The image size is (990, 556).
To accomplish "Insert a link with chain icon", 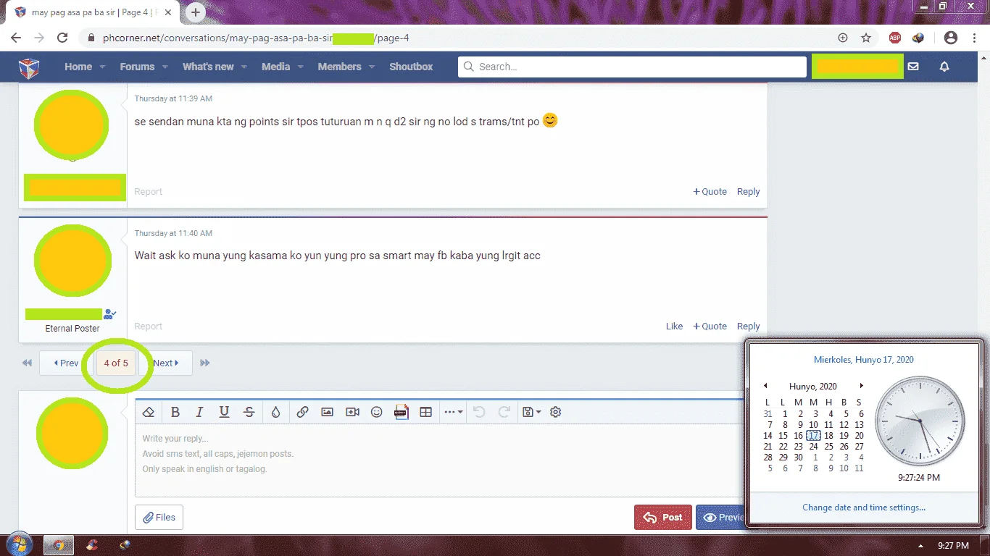I will pyautogui.click(x=302, y=412).
